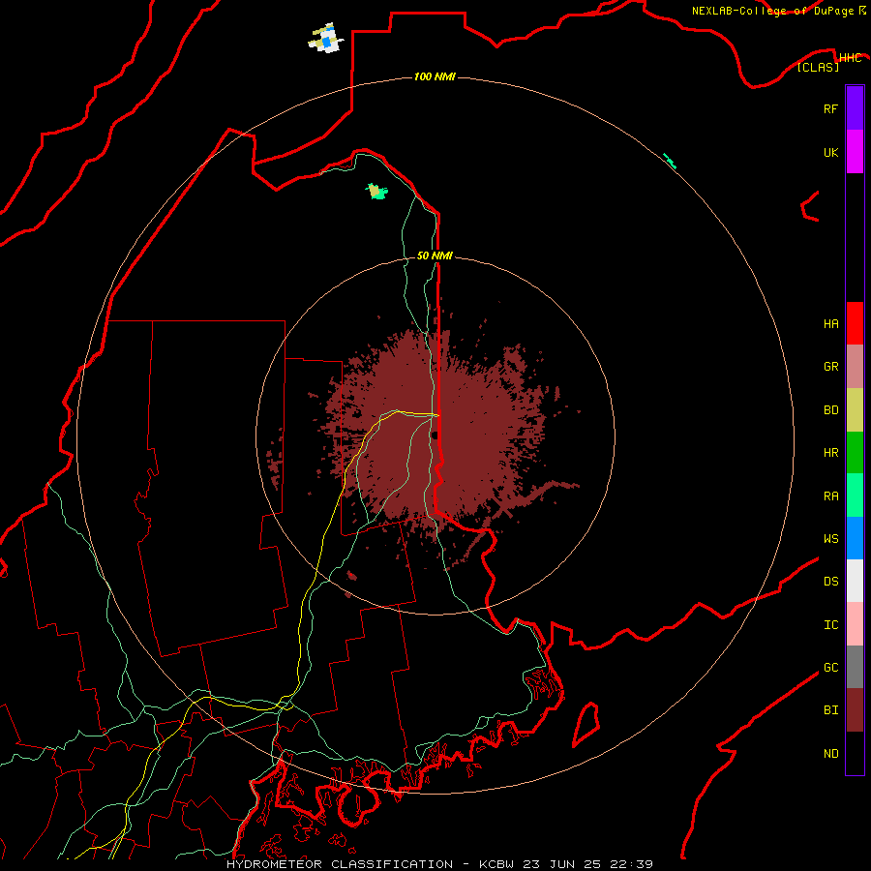Click the GR pink-brown legend swatch

tap(855, 367)
